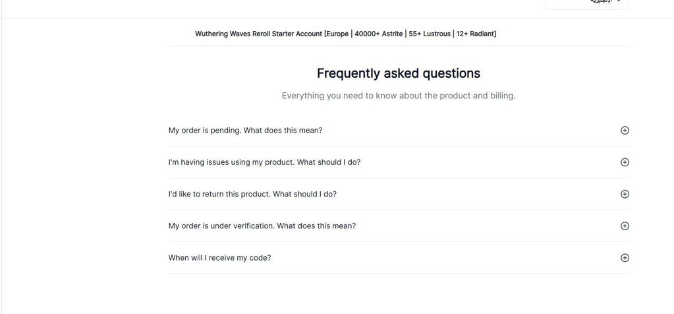
Task: Click the 'Frequently asked questions' heading
Action: click(x=399, y=74)
